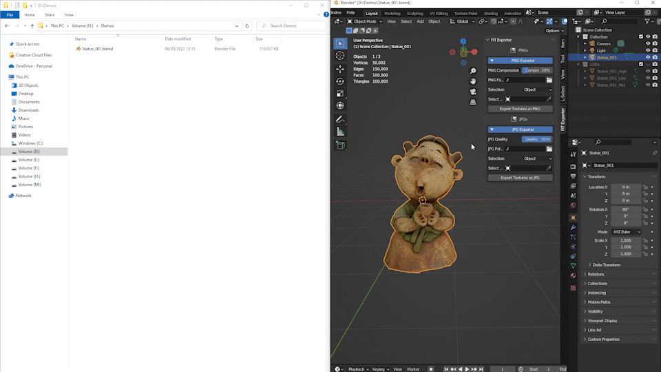Open the Texture properties checker tab
Screen dimensions: 661x372
tap(573, 288)
